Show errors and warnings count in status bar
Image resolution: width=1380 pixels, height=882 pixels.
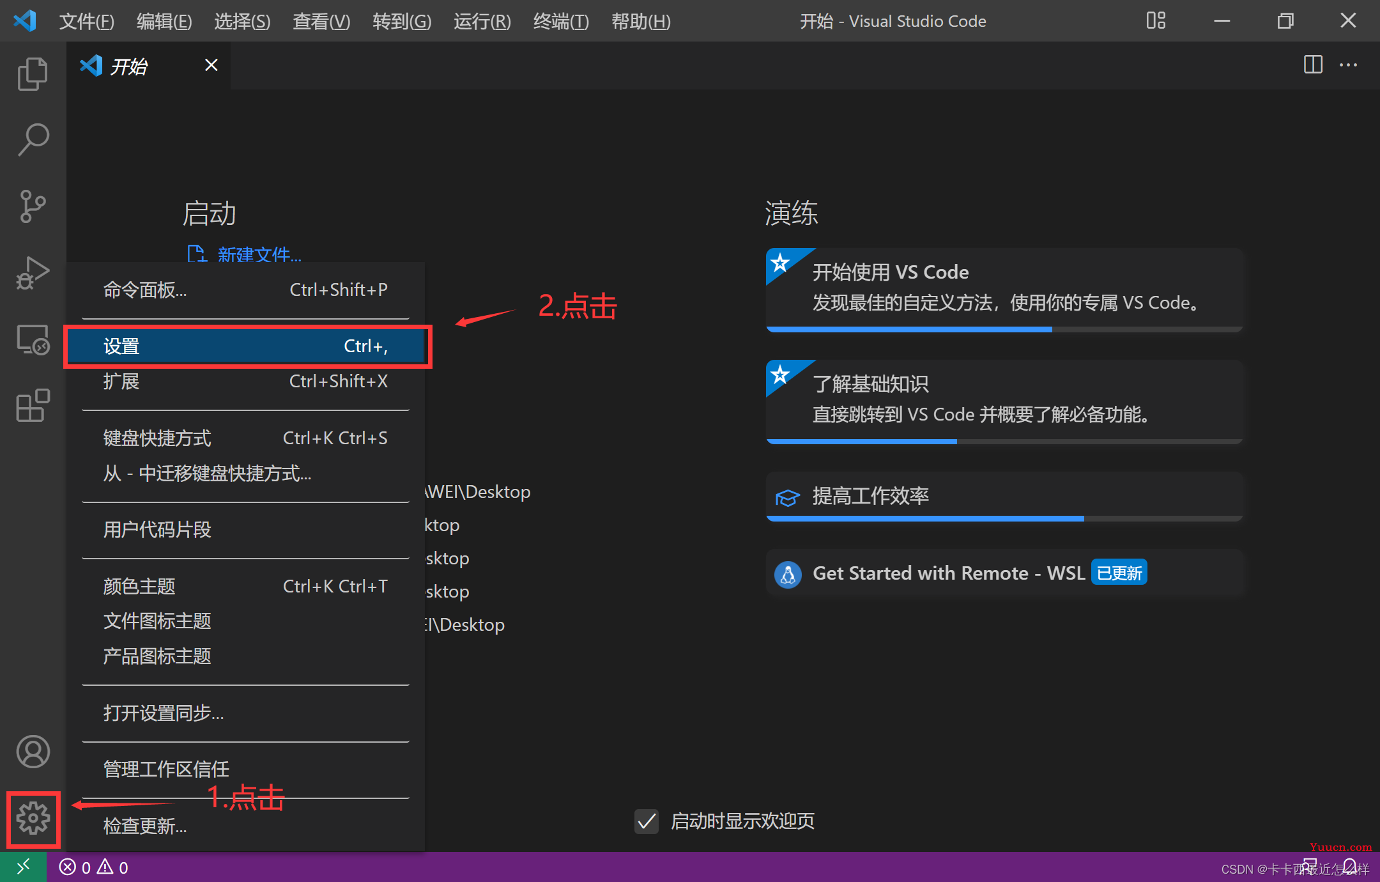click(94, 867)
